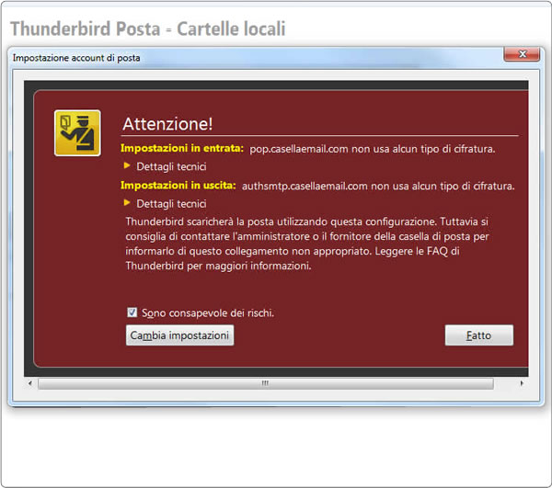Viewport: 552px width, 488px height.
Task: Click the Impostazione account di posta title text
Action: (x=76, y=58)
